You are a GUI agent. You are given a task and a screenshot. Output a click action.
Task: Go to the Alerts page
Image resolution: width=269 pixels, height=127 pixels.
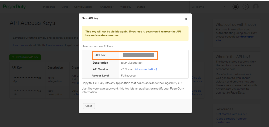pos(65,7)
